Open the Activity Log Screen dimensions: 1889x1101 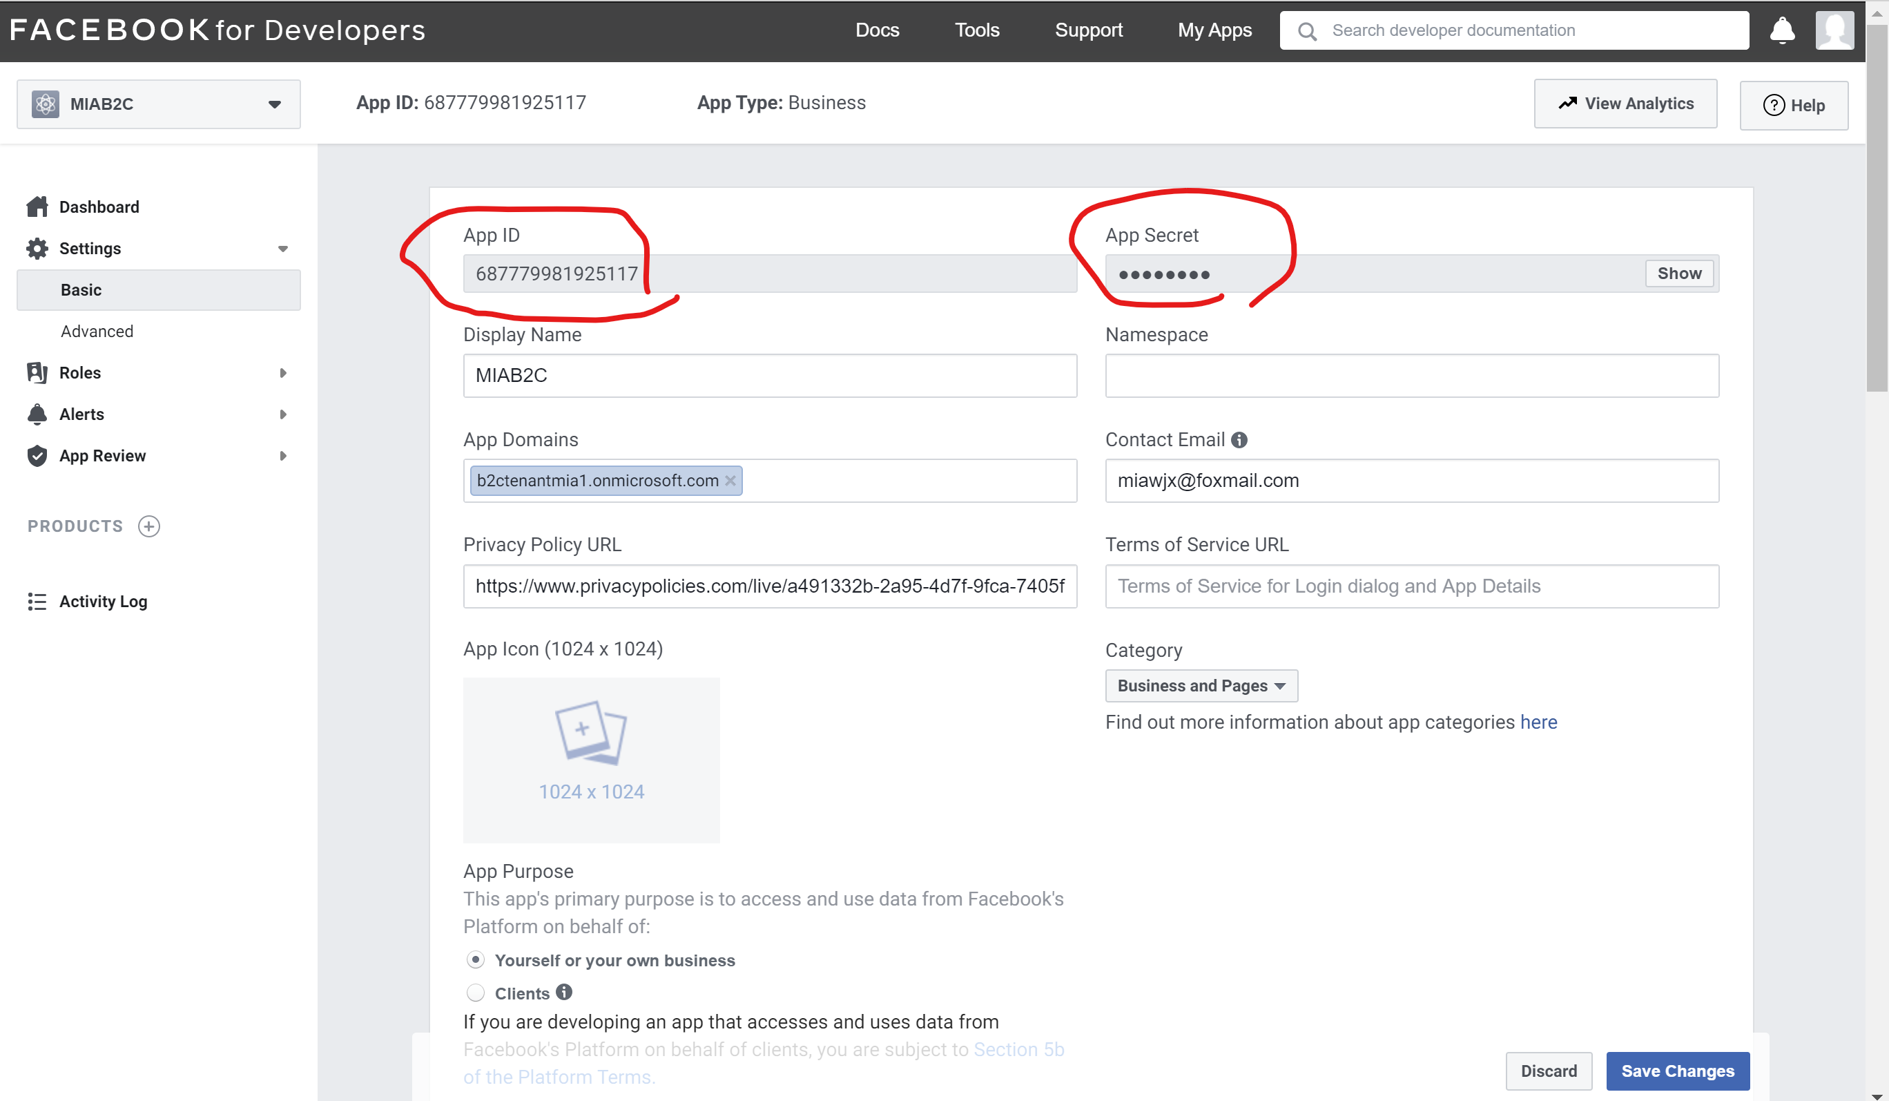coord(103,602)
